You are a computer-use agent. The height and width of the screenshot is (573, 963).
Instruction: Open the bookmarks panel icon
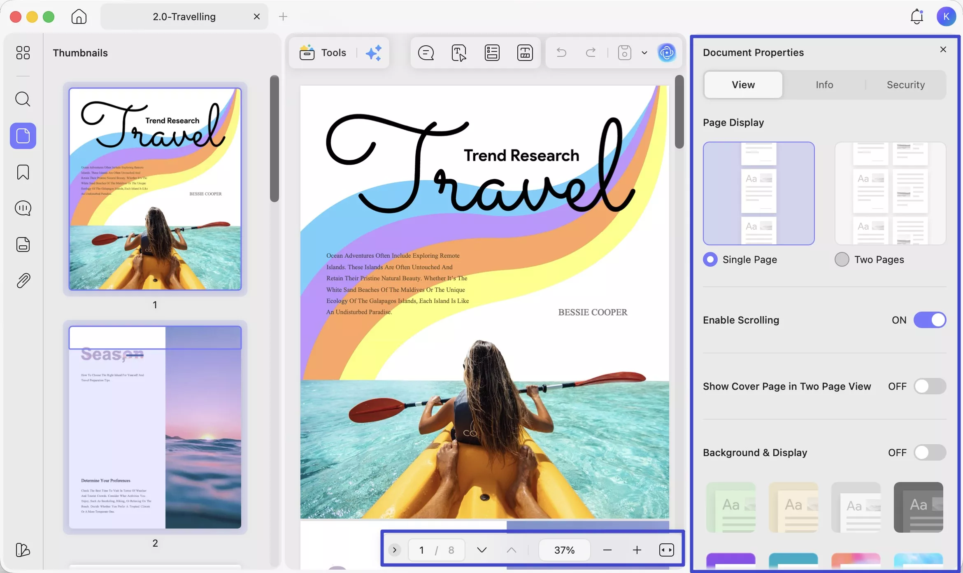[23, 172]
